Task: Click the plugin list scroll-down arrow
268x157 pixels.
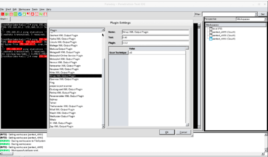Action: click(x=103, y=127)
